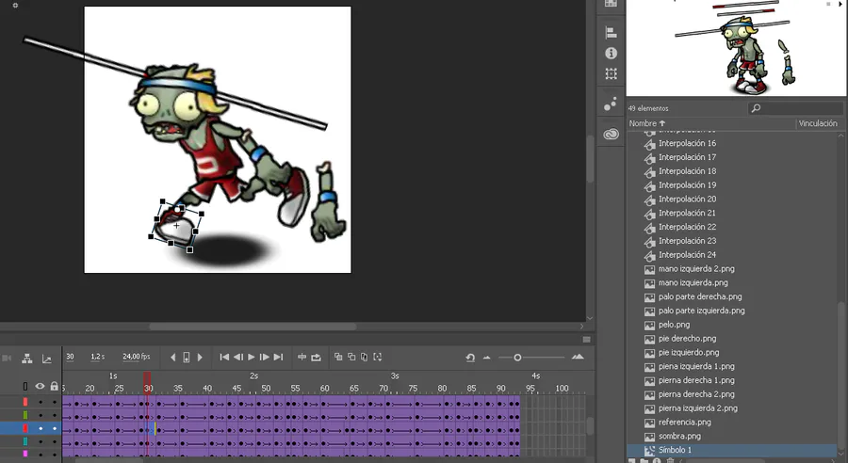Play the library preview animation
This screenshot has width=848, height=463.
[x=841, y=4]
